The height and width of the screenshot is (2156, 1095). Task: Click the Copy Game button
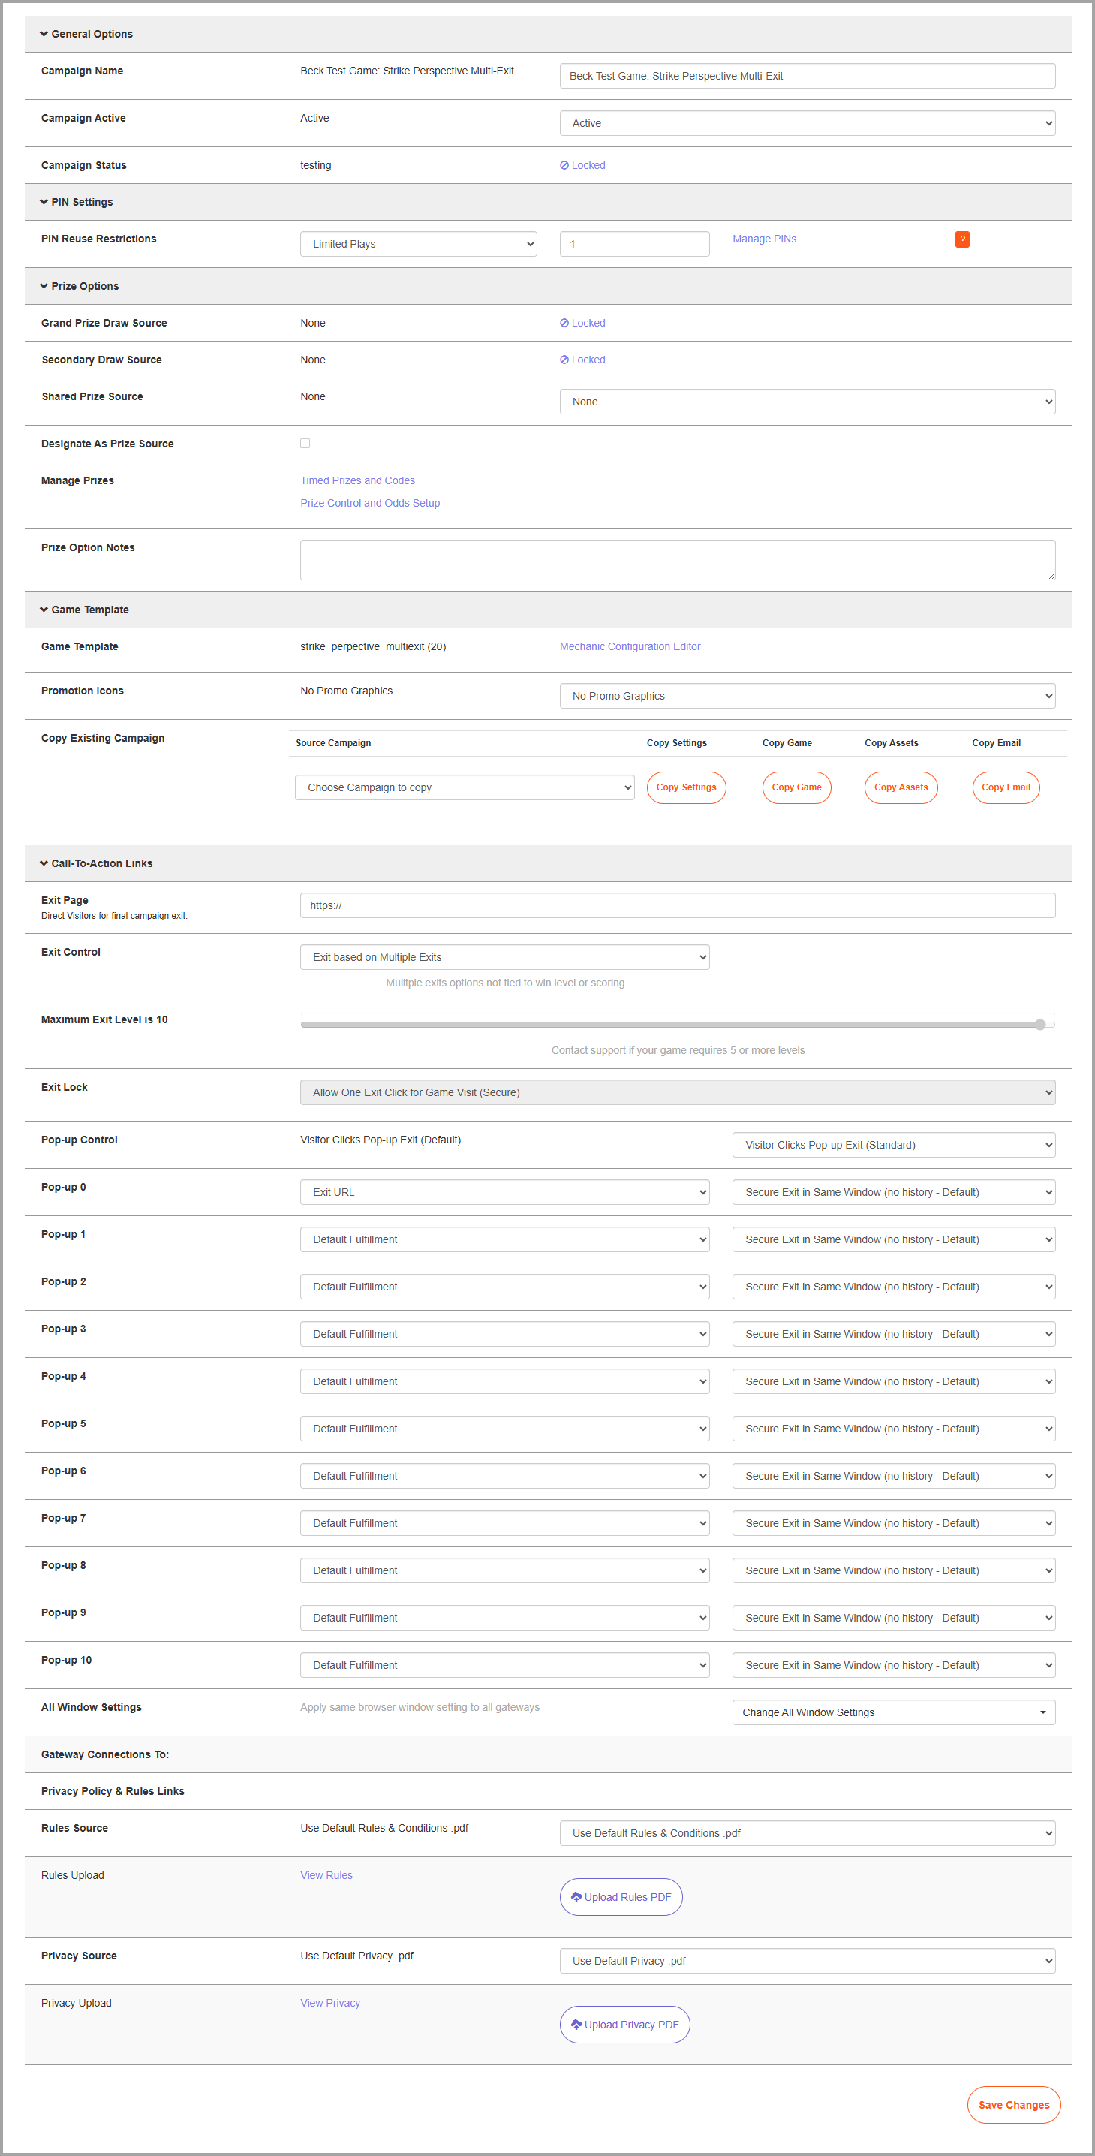tap(796, 787)
